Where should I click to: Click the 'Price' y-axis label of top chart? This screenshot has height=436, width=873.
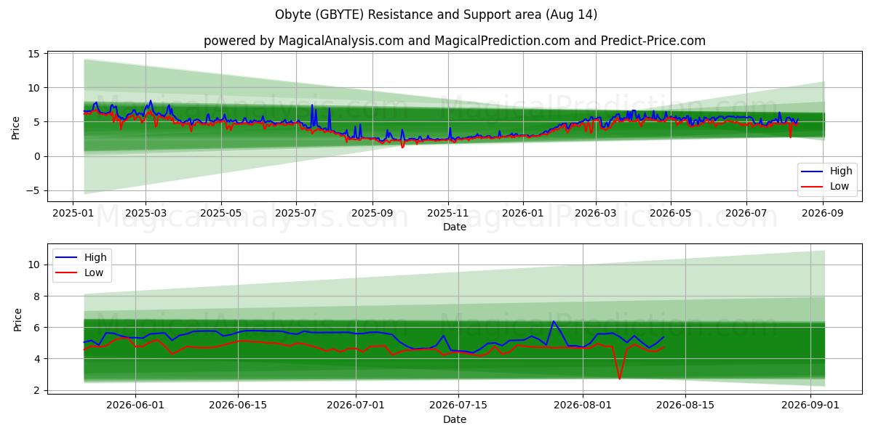(x=16, y=127)
